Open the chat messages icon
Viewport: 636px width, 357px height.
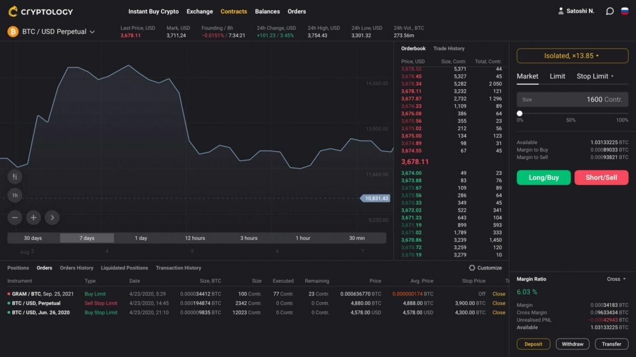click(x=610, y=11)
